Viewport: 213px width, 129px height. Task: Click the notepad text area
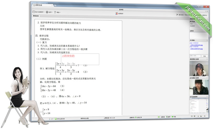(199, 35)
